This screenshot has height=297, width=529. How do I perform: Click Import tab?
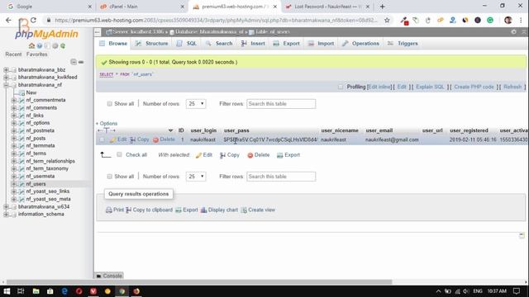click(321, 44)
